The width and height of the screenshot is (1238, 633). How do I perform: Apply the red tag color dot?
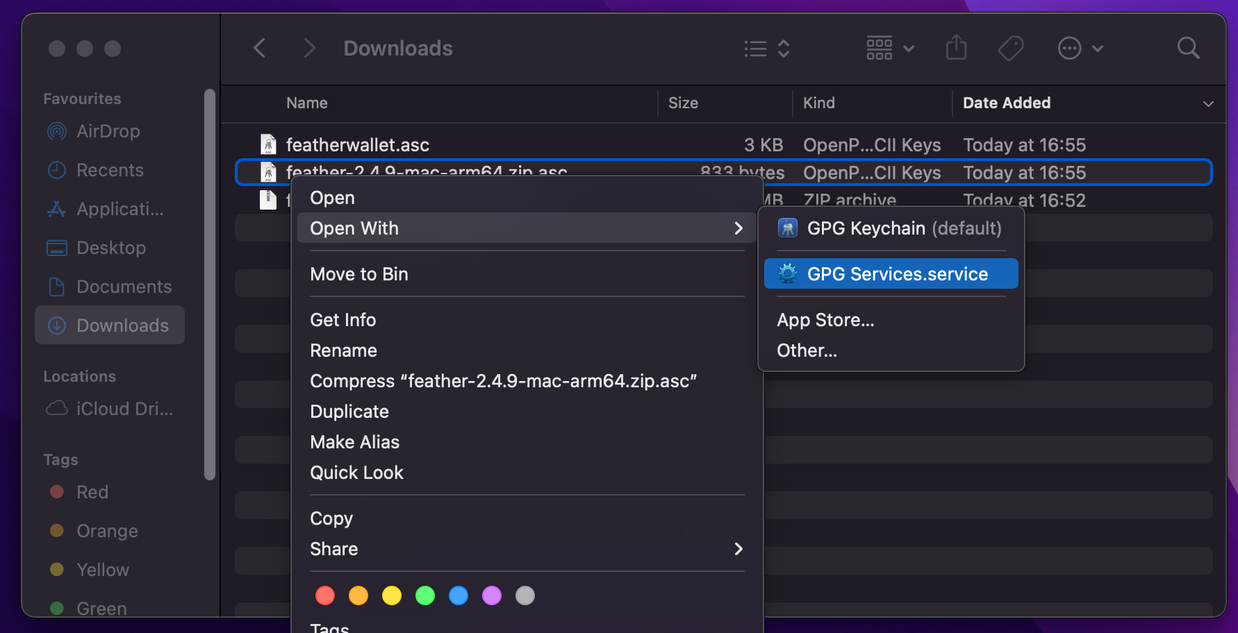pyautogui.click(x=325, y=596)
